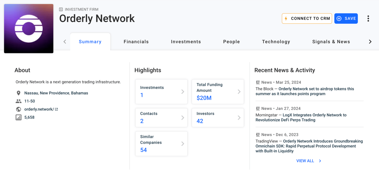The width and height of the screenshot is (379, 170).
Task: Open the Technology tab
Action: (276, 42)
